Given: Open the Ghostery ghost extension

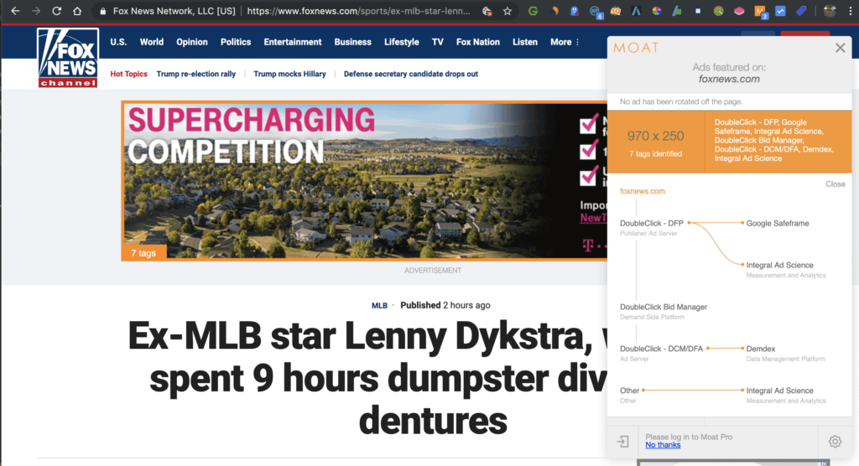Looking at the screenshot, I should click(x=574, y=11).
